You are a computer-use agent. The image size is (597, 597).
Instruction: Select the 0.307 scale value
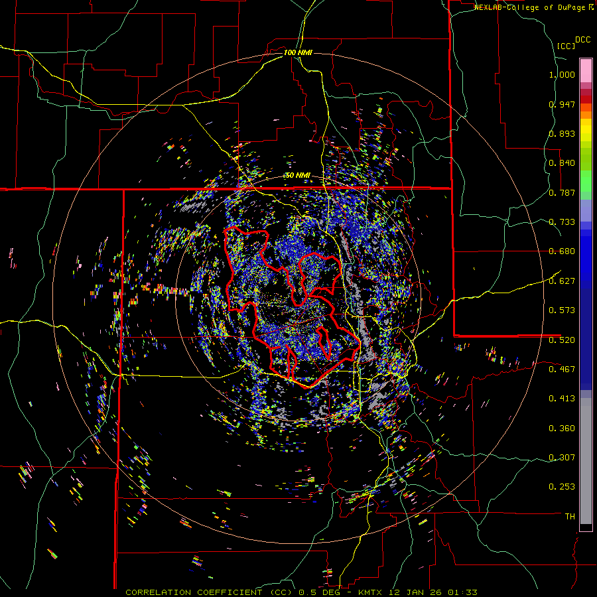click(562, 457)
